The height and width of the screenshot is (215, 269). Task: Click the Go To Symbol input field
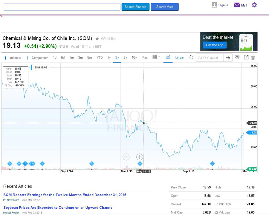click(210, 58)
